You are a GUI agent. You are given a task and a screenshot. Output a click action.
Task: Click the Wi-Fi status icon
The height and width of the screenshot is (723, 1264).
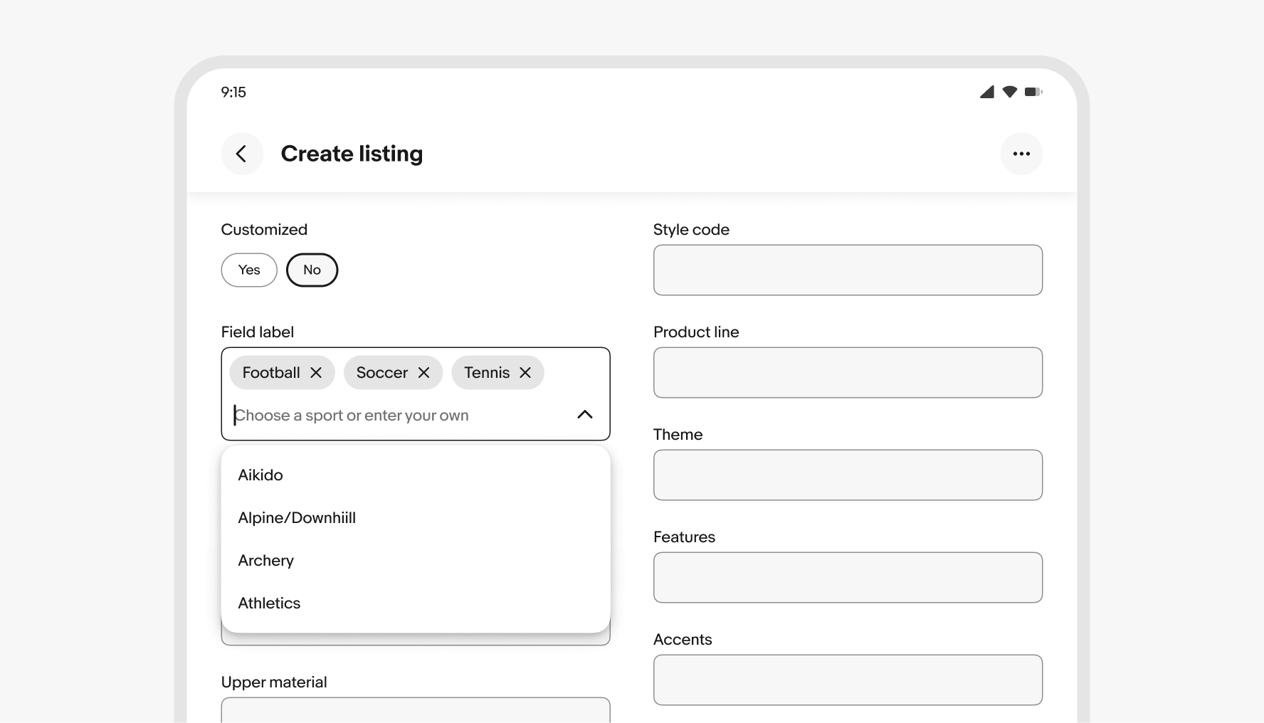tap(1009, 92)
